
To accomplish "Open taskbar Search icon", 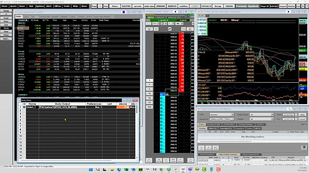I will (x=98, y=169).
